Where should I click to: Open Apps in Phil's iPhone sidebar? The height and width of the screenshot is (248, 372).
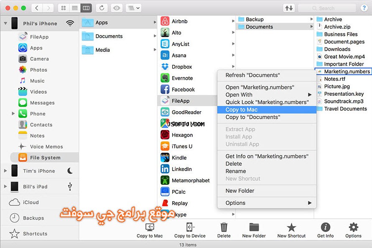[x=36, y=48]
